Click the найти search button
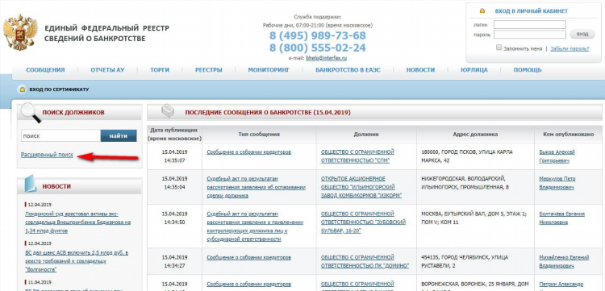 119,136
